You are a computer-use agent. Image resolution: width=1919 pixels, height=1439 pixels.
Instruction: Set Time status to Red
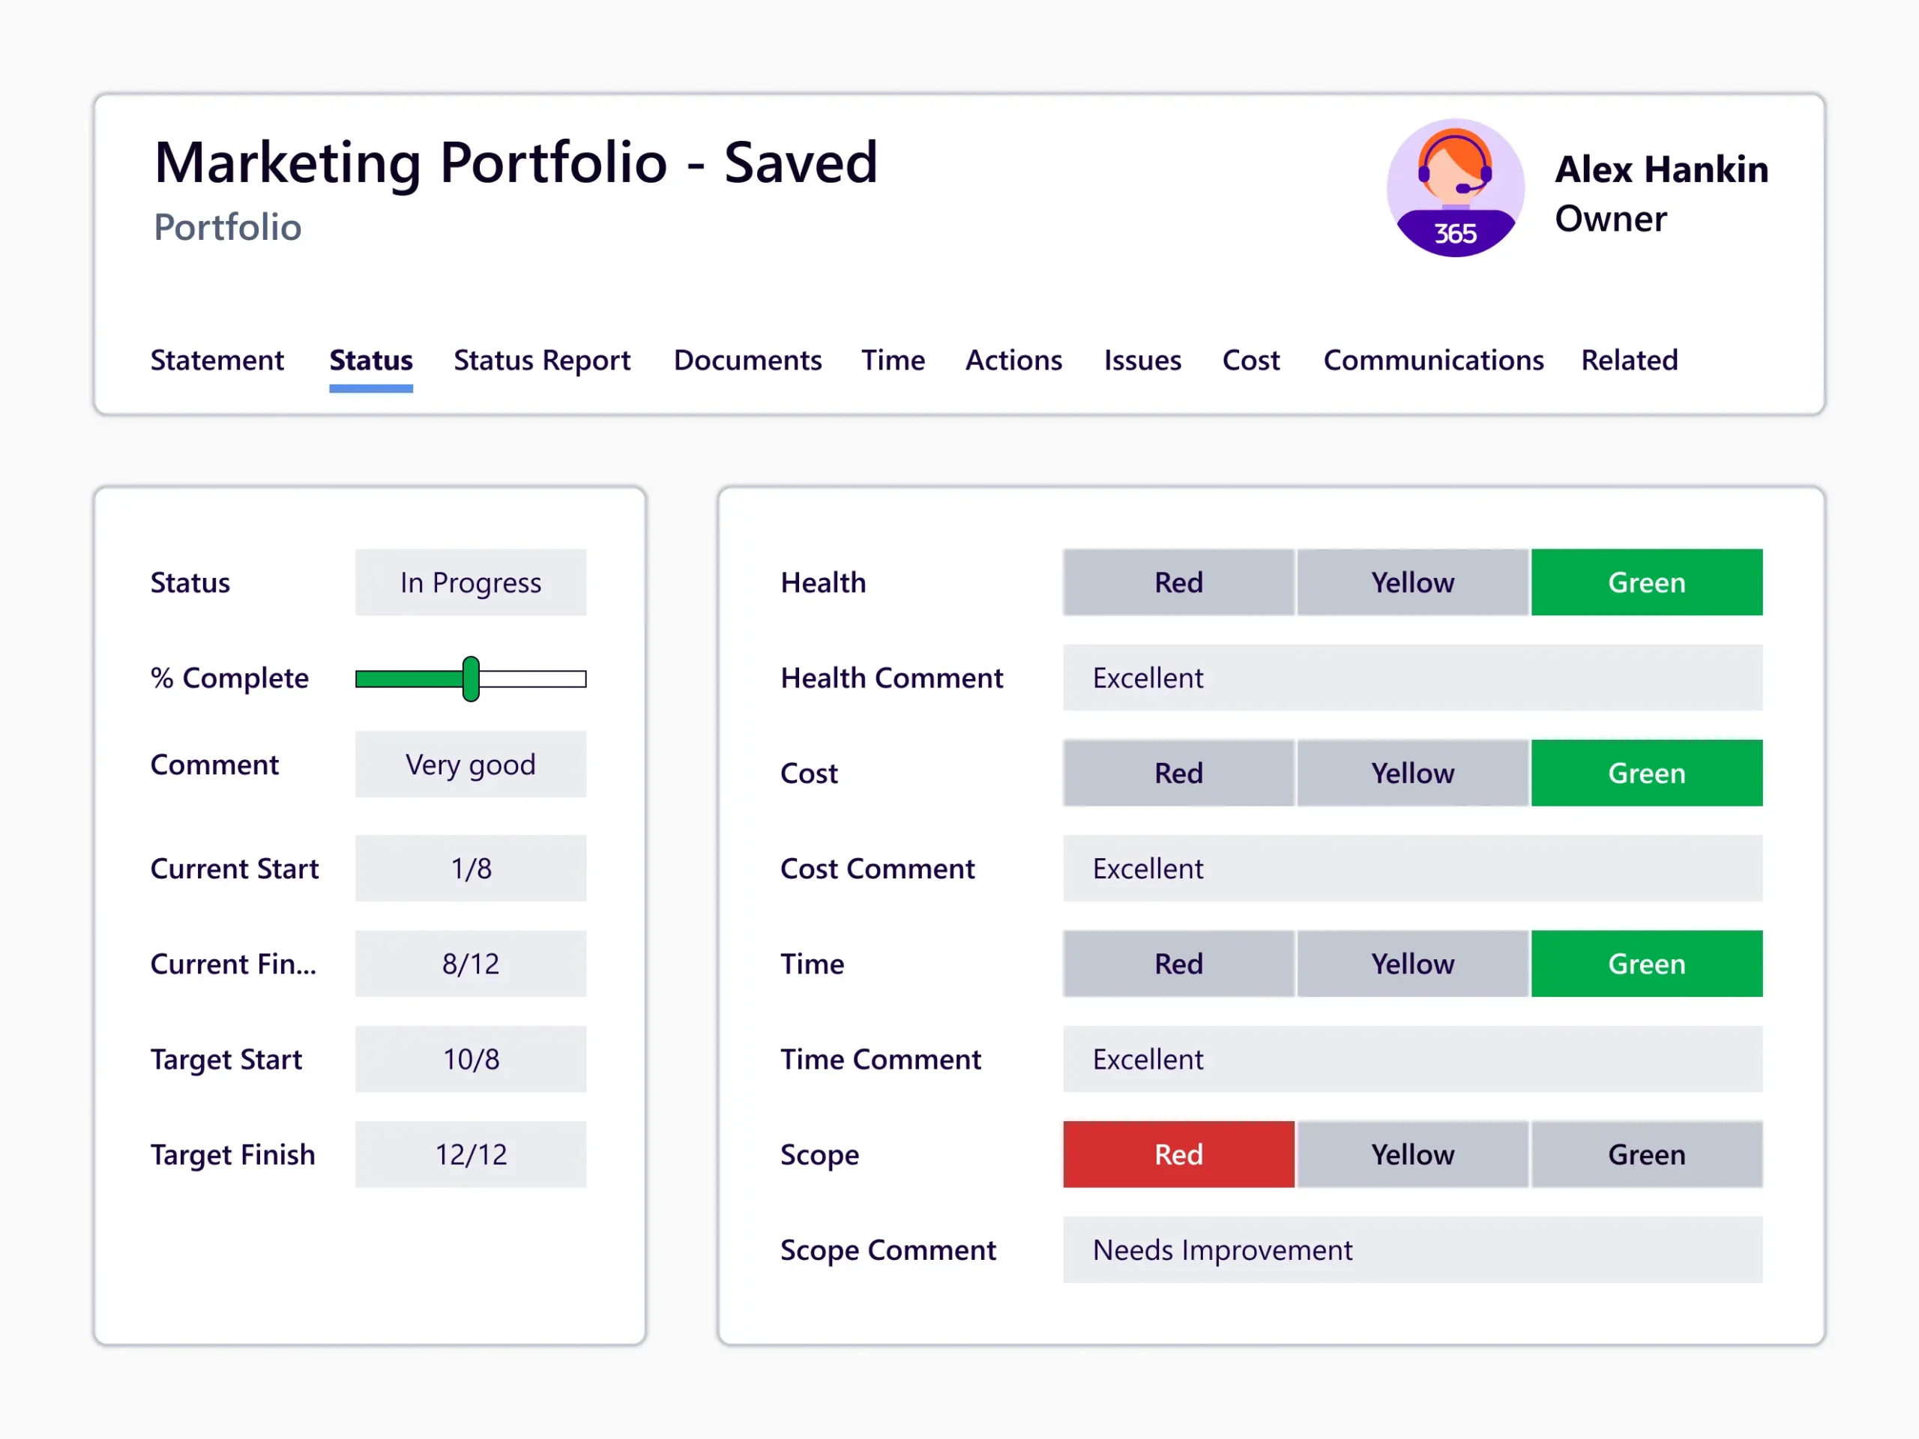pyautogui.click(x=1178, y=964)
